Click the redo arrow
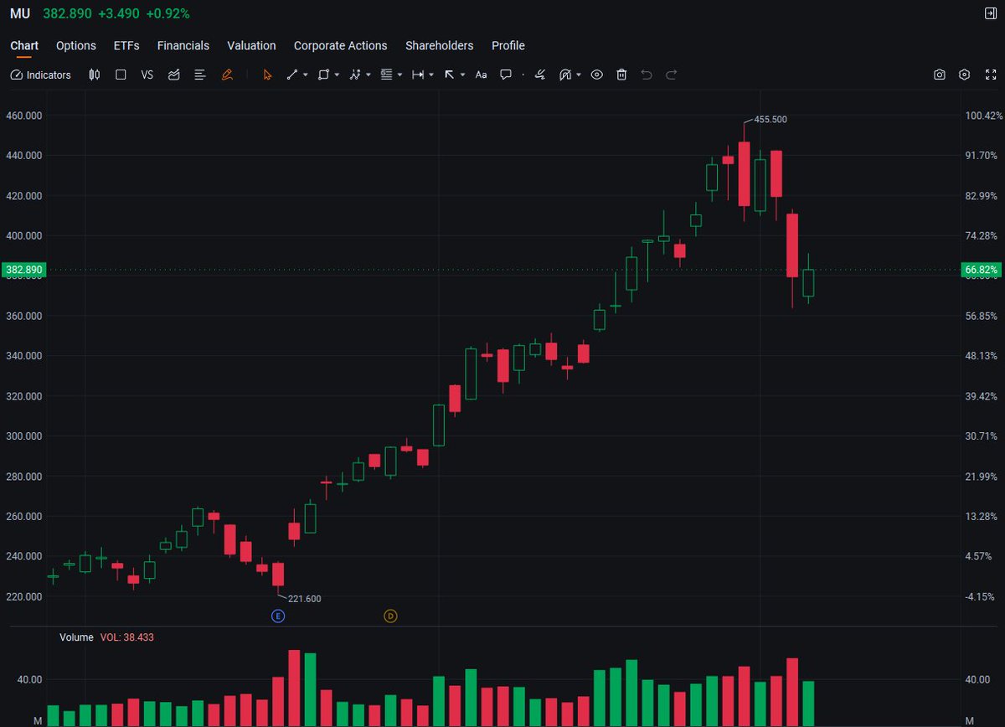Viewport: 1005px width, 727px height. coord(672,75)
